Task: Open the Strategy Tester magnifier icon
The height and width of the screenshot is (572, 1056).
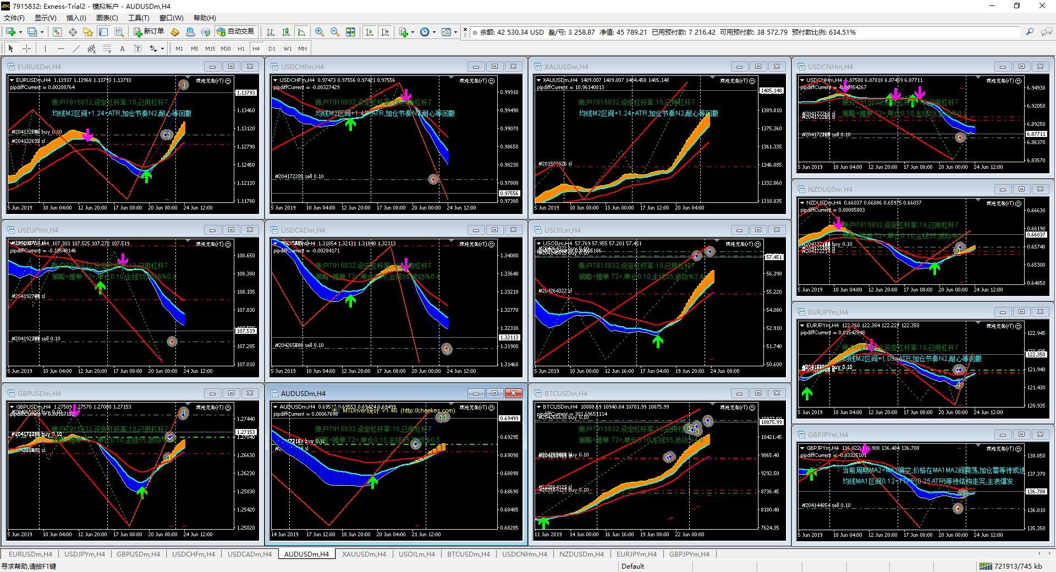Action: pos(119,32)
